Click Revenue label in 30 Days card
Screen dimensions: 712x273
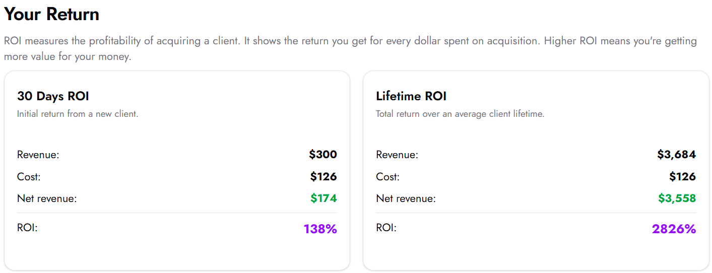(38, 155)
